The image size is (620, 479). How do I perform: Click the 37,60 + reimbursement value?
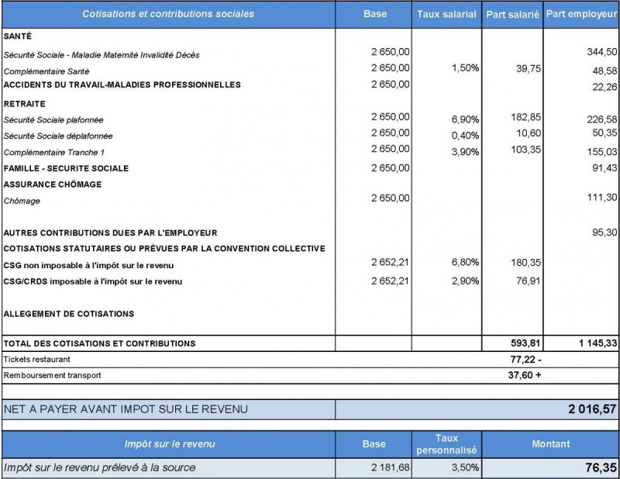pyautogui.click(x=525, y=375)
